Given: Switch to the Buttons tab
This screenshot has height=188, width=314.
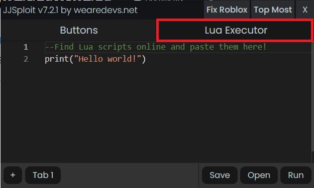Looking at the screenshot, I should pyautogui.click(x=79, y=31).
